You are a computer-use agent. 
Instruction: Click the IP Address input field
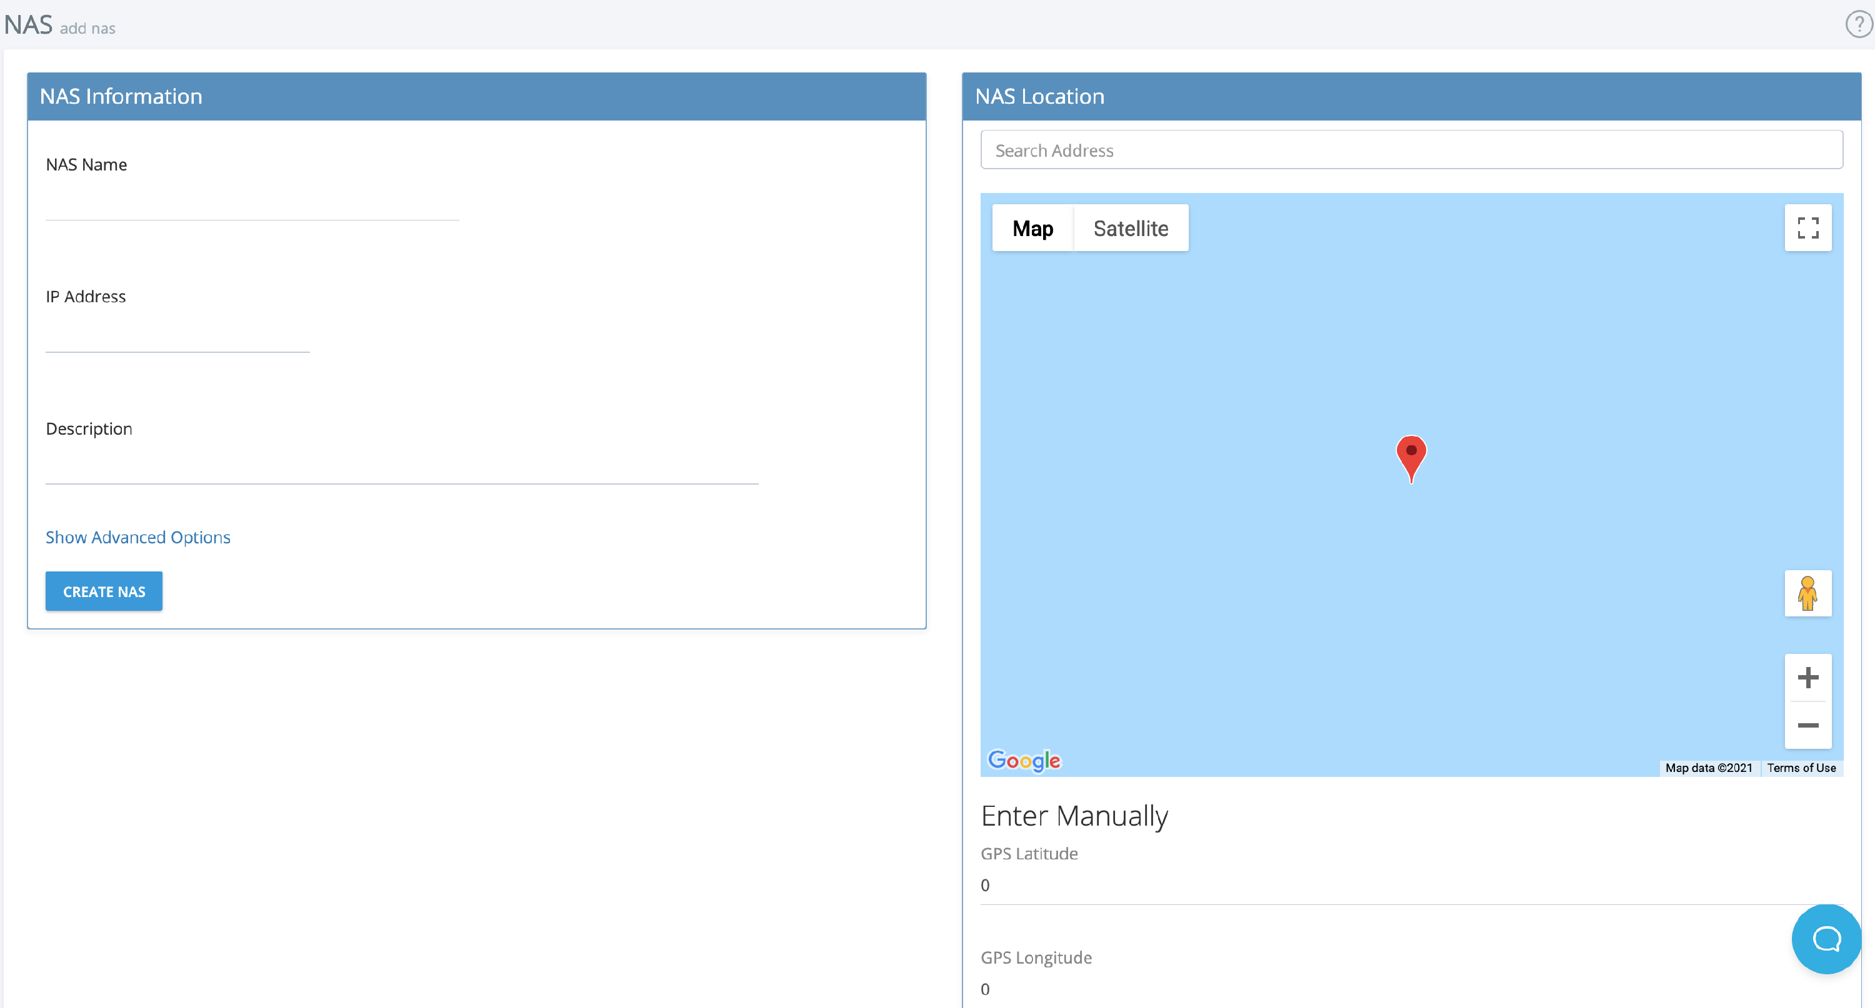[177, 336]
